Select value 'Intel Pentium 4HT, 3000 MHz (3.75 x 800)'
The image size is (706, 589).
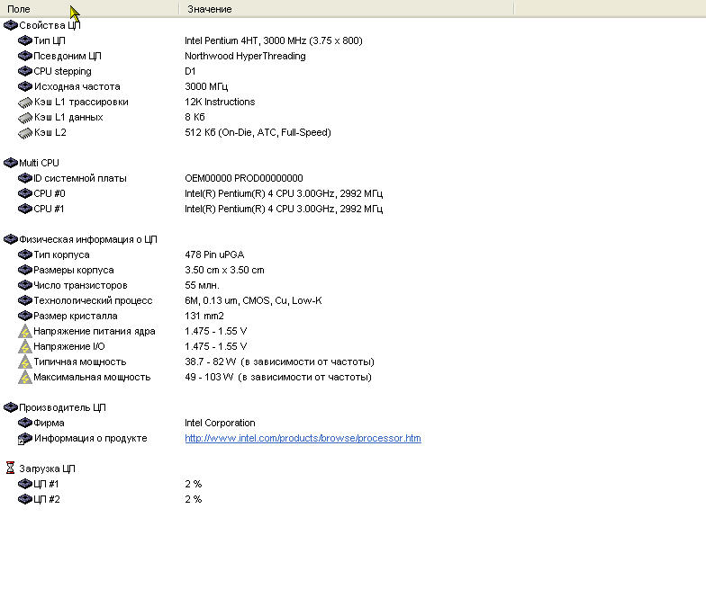point(274,40)
